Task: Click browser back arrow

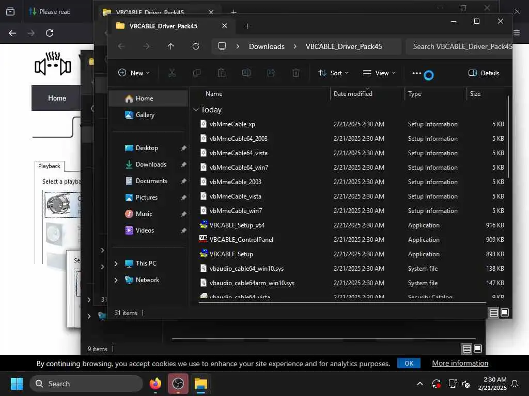Action: pos(12,33)
